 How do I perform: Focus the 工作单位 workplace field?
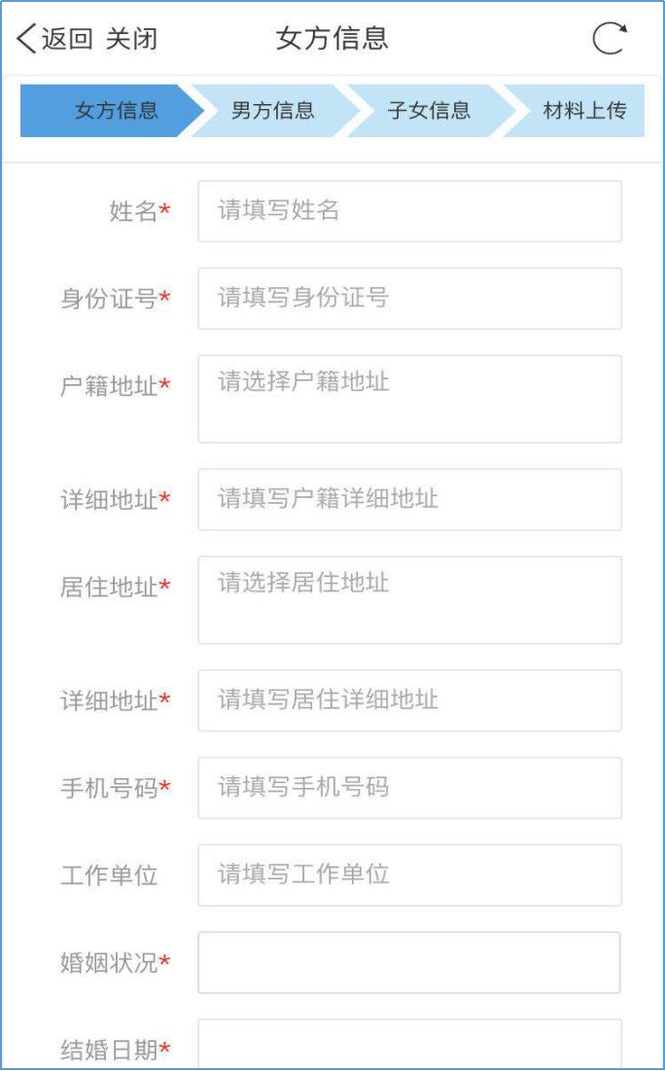pyautogui.click(x=409, y=875)
